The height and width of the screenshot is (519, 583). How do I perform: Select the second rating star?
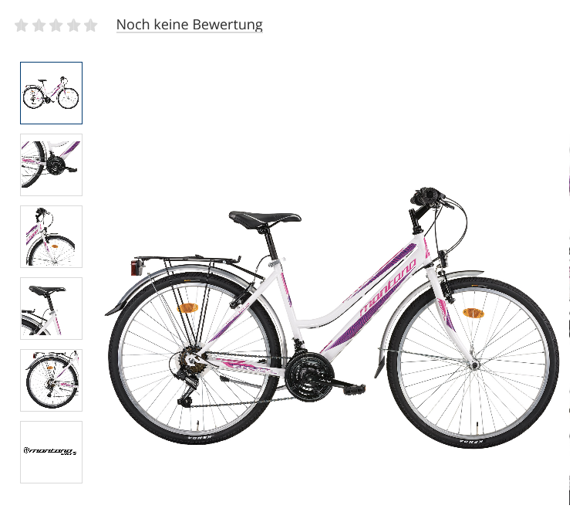(39, 25)
